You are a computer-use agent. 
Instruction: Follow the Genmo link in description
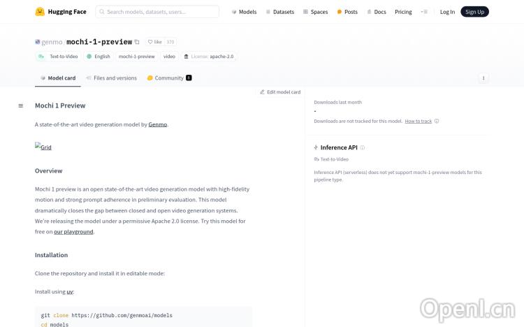[x=158, y=124]
